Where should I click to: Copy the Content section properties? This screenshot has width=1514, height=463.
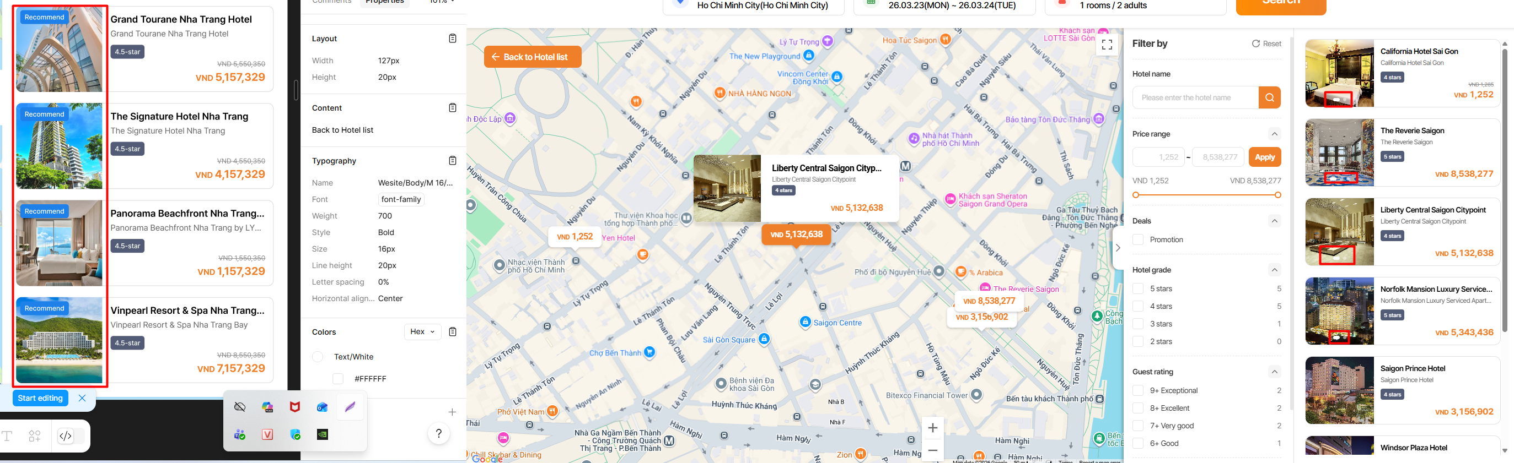click(x=453, y=107)
